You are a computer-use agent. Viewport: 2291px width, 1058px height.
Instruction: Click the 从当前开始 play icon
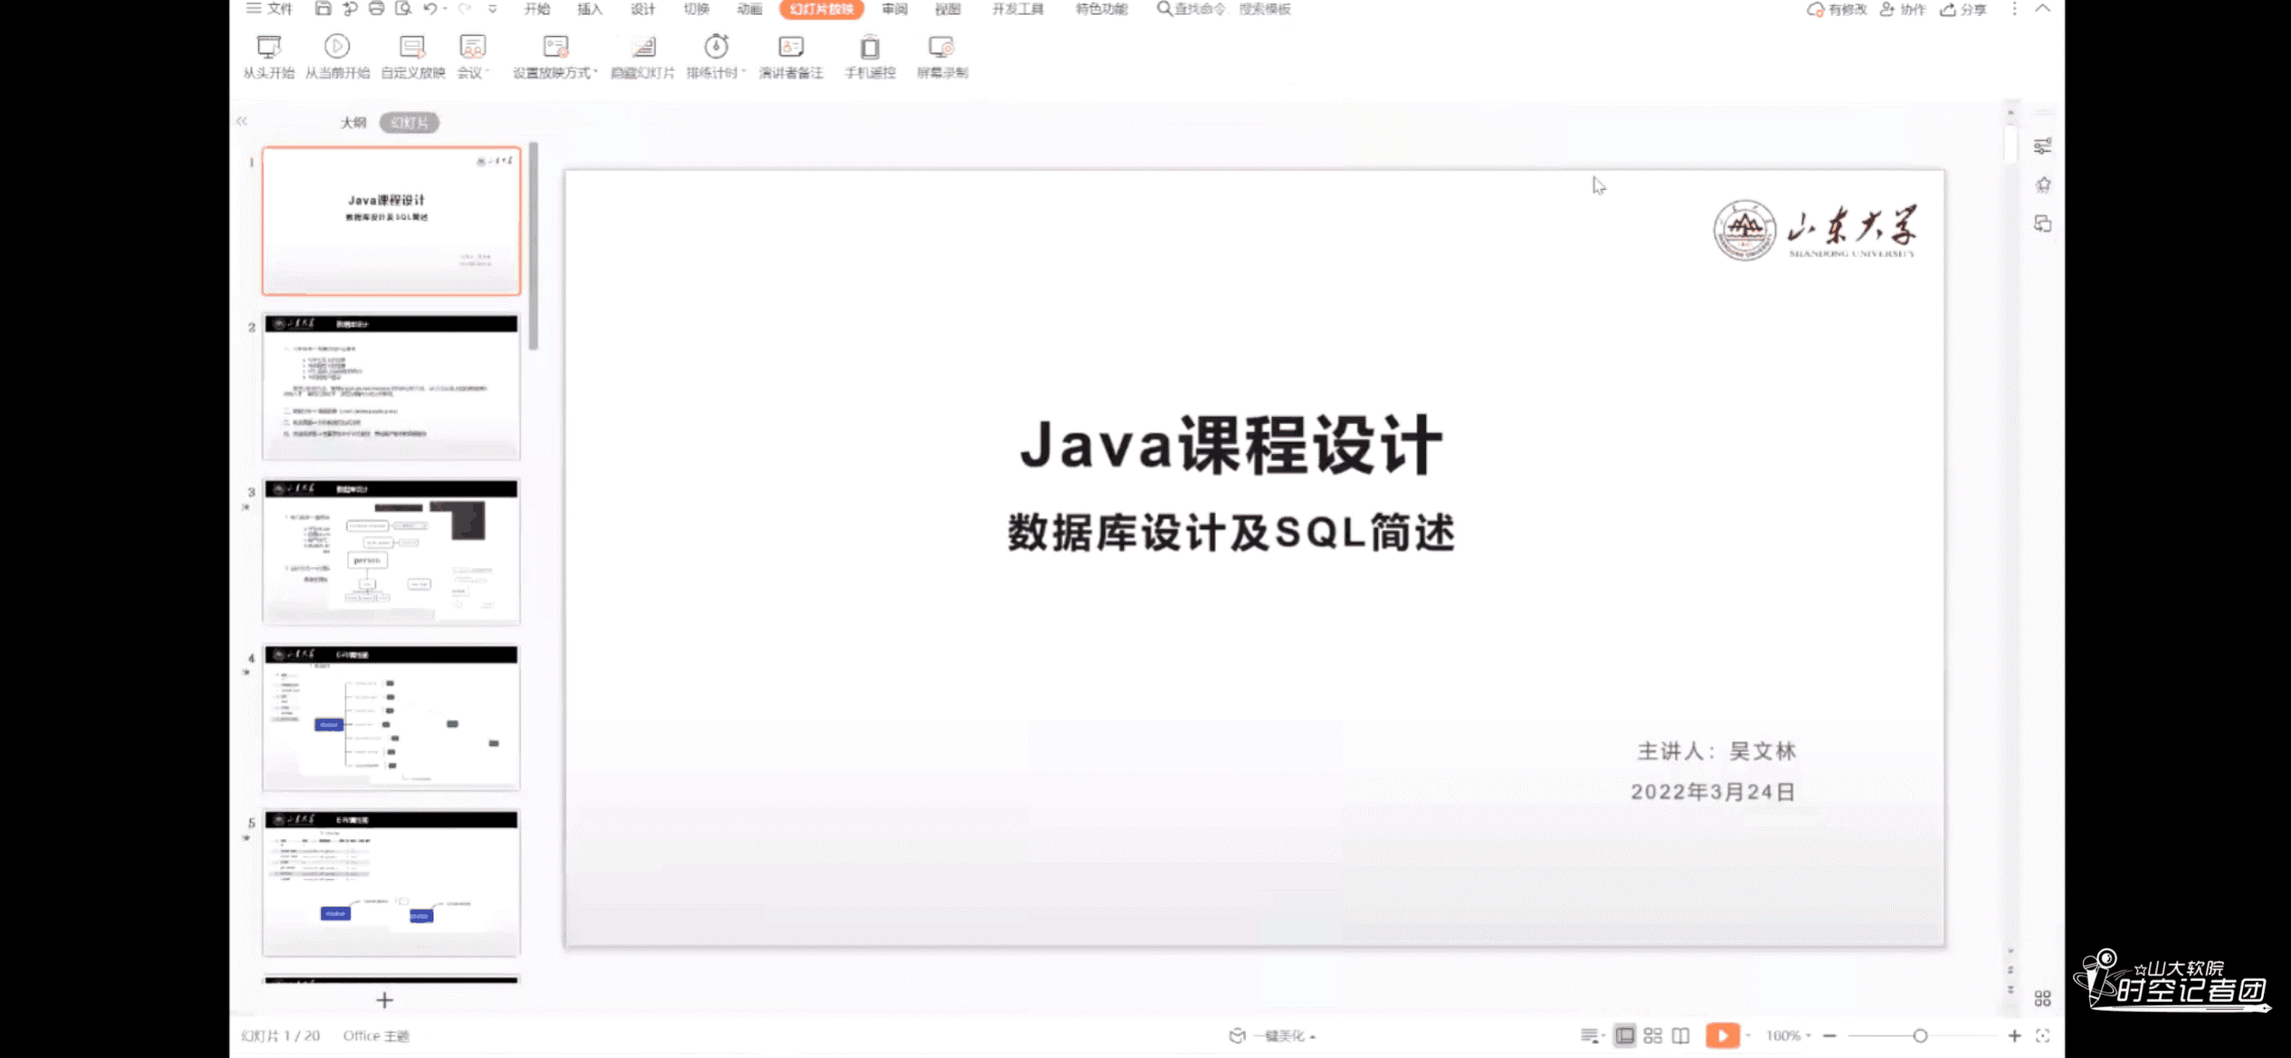[x=337, y=47]
